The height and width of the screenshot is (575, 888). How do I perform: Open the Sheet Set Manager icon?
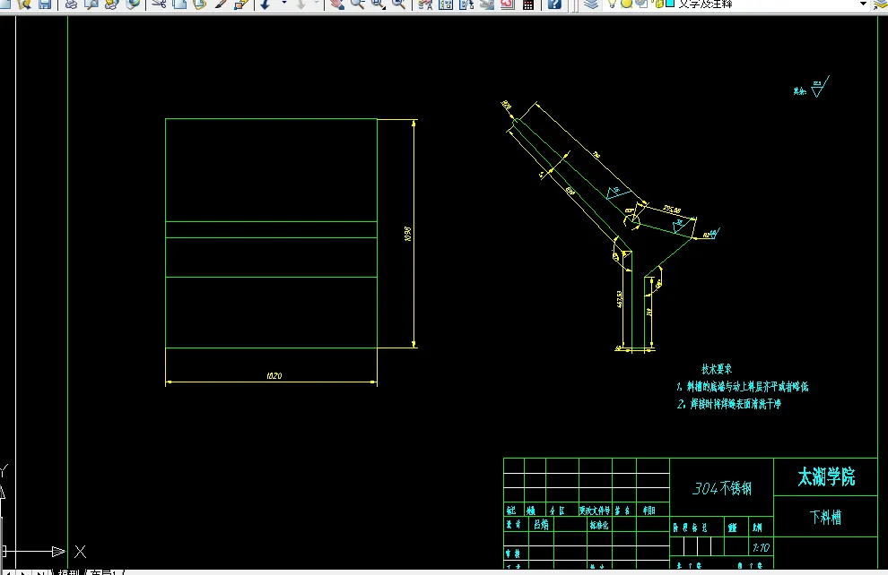tap(486, 4)
